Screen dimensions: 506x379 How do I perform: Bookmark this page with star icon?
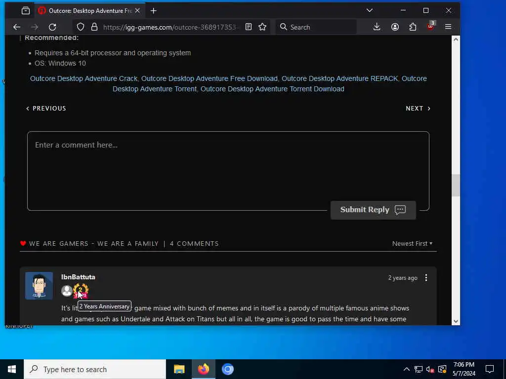coord(262,27)
